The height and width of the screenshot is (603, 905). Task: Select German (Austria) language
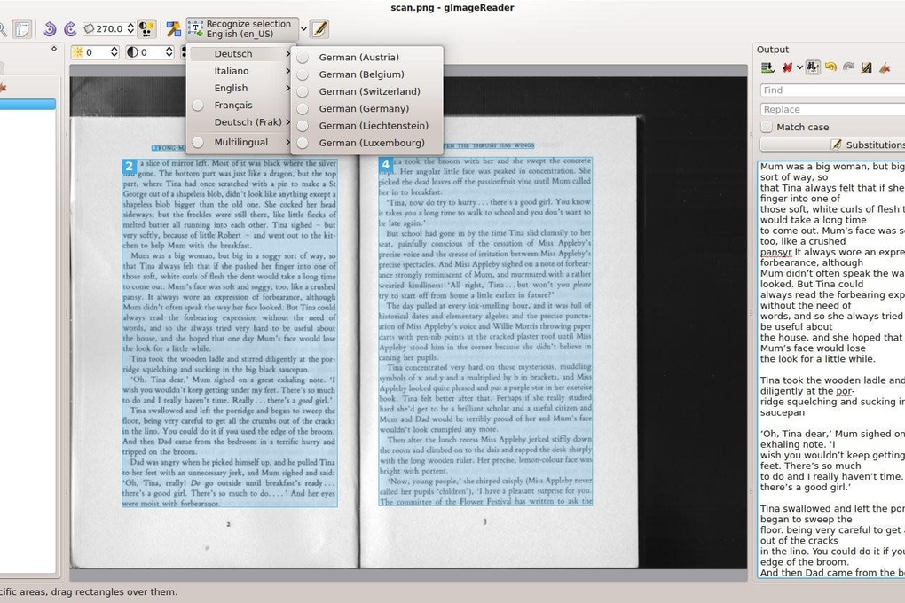367,57
